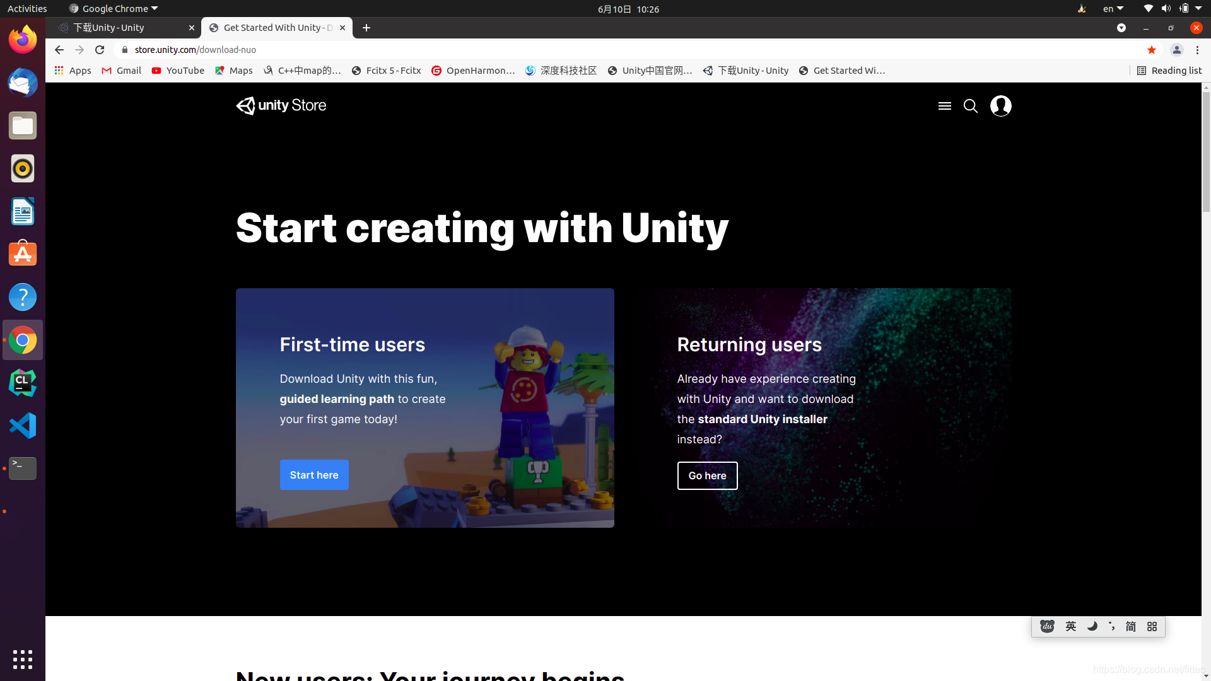Go back with the browser back arrow

point(59,50)
